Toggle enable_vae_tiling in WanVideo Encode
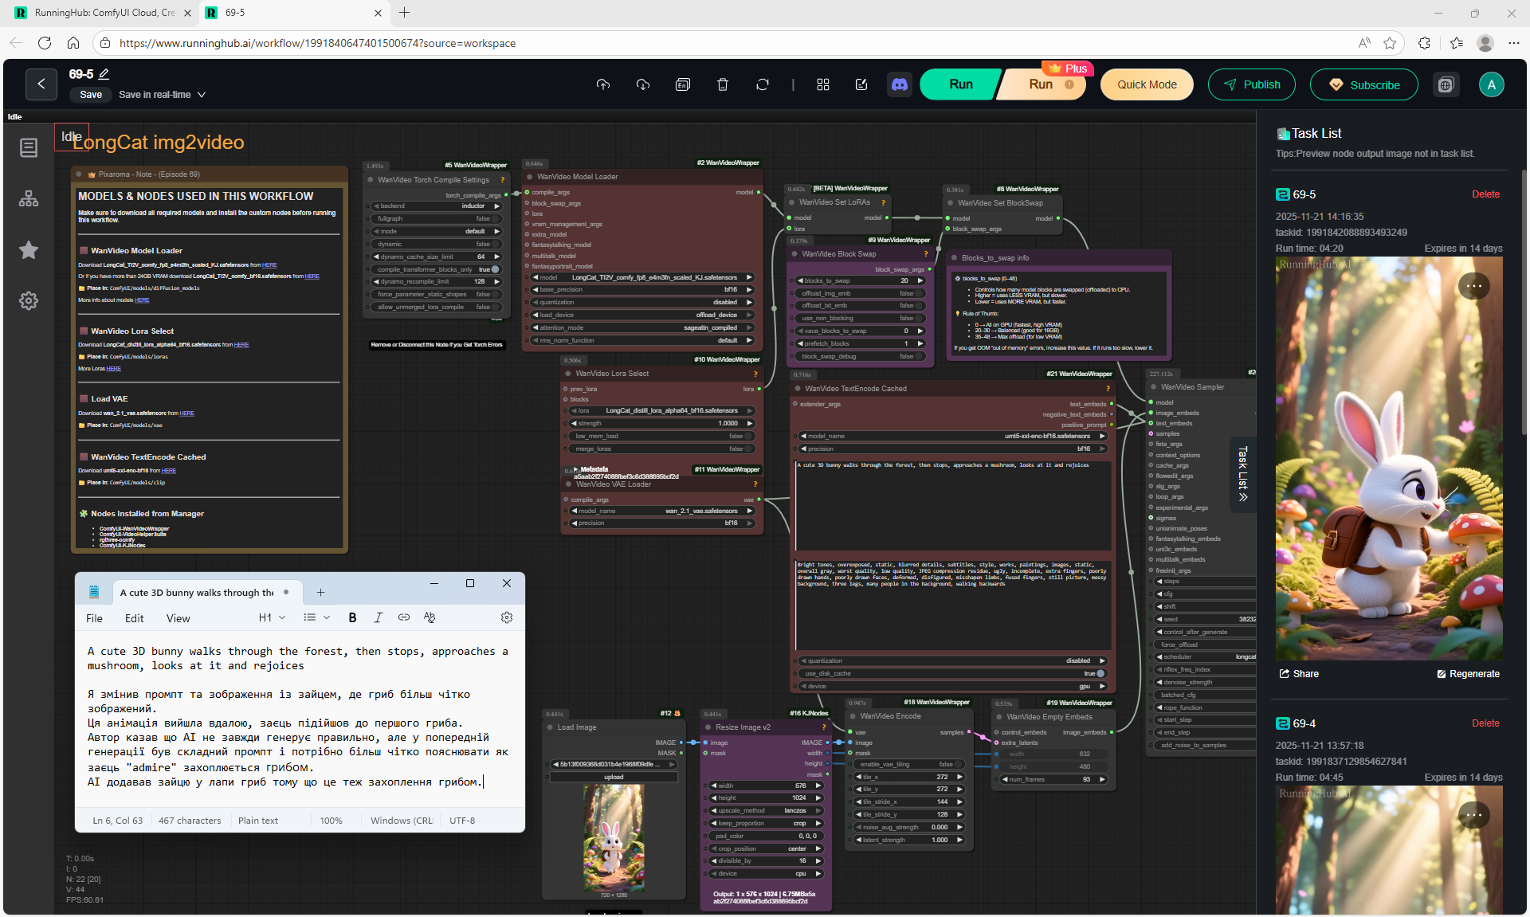Screen dimensions: 1530x917 pyautogui.click(x=959, y=764)
